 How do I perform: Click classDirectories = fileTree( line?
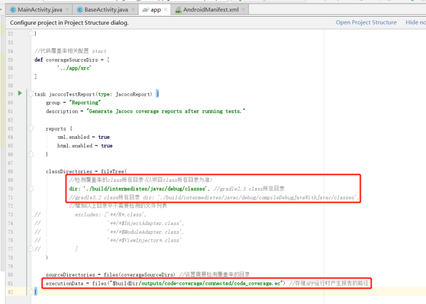tap(86, 171)
